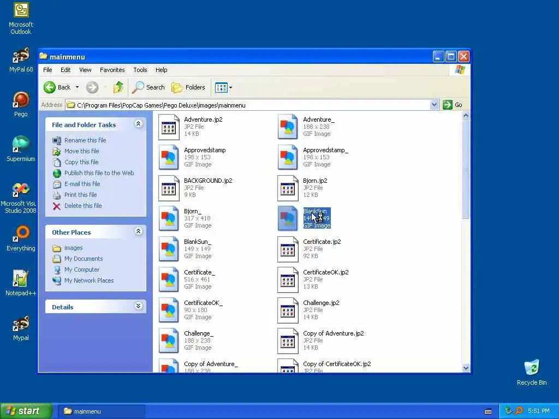Select the CertificateOK.jp2 file icon
Image resolution: width=559 pixels, height=419 pixels.
[x=288, y=280]
